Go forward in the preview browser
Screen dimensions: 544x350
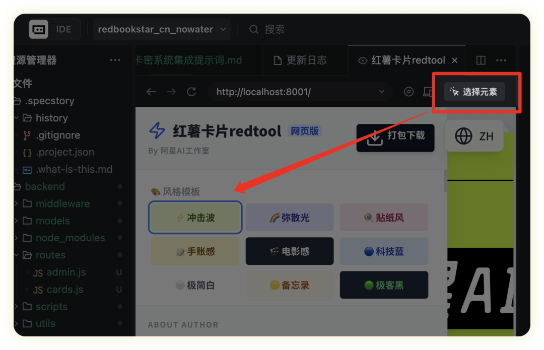[x=171, y=92]
